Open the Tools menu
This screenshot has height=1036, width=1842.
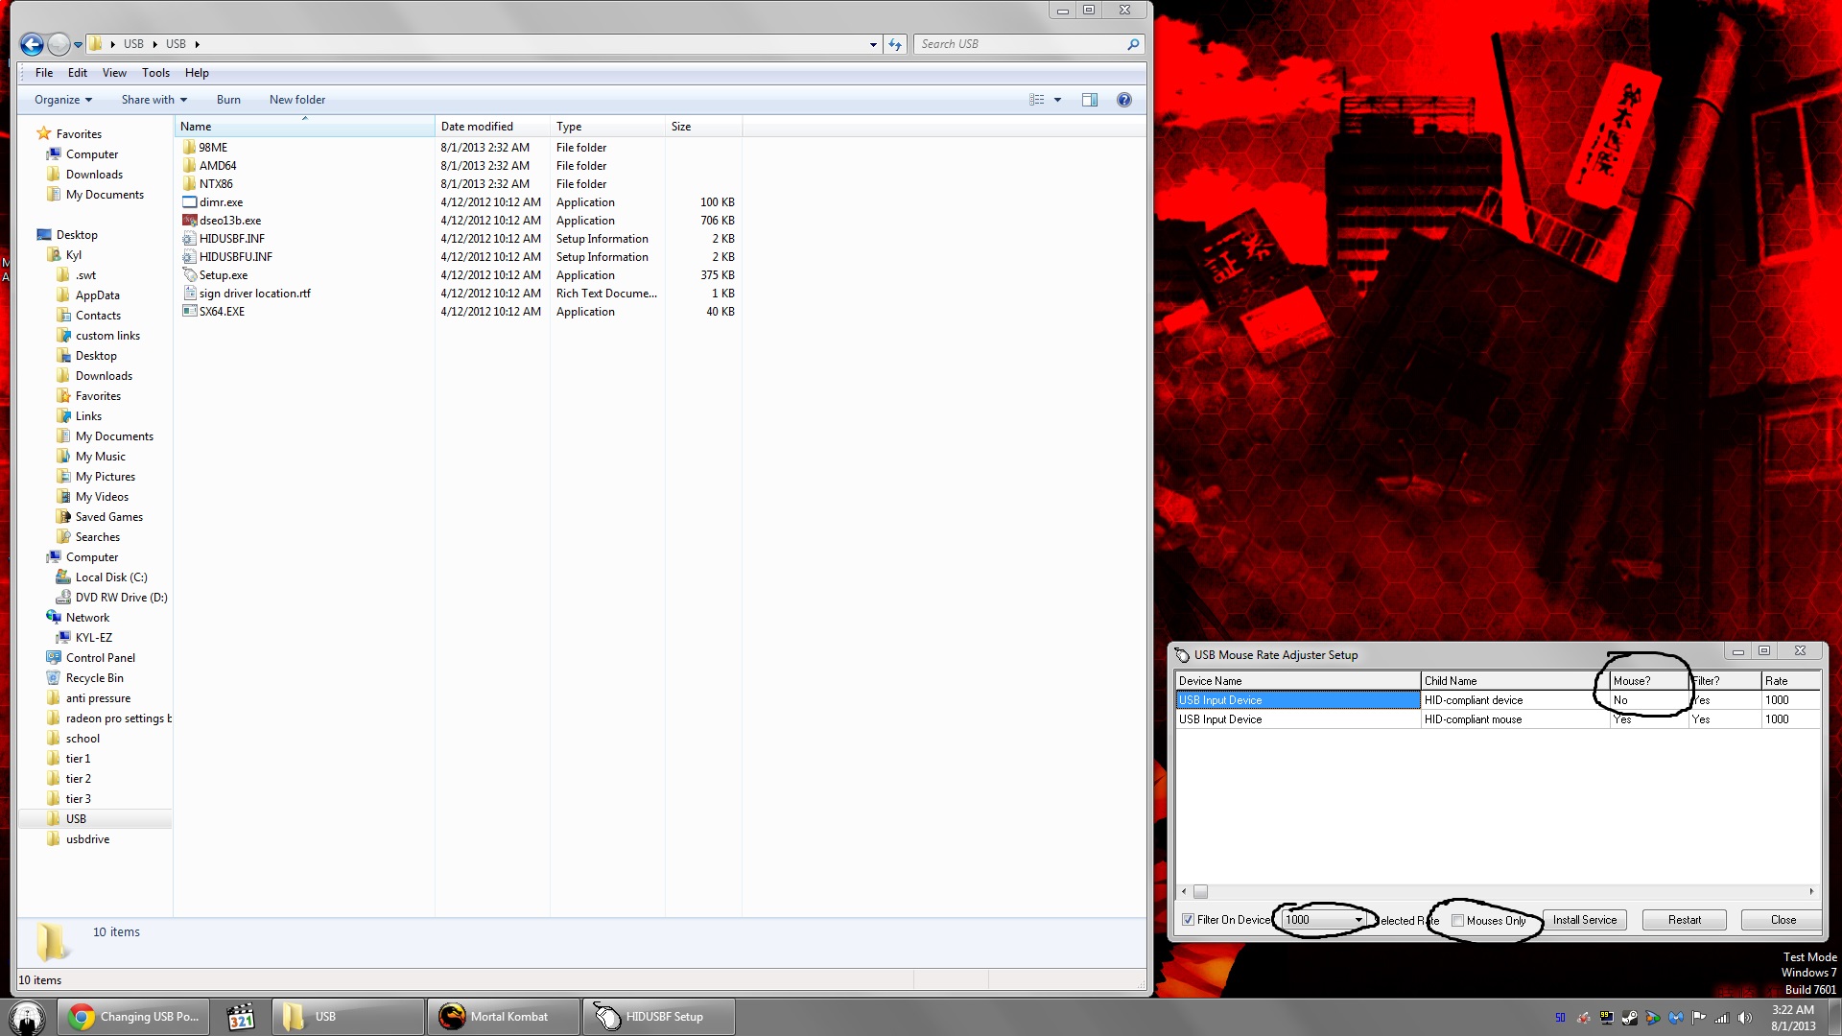155,73
